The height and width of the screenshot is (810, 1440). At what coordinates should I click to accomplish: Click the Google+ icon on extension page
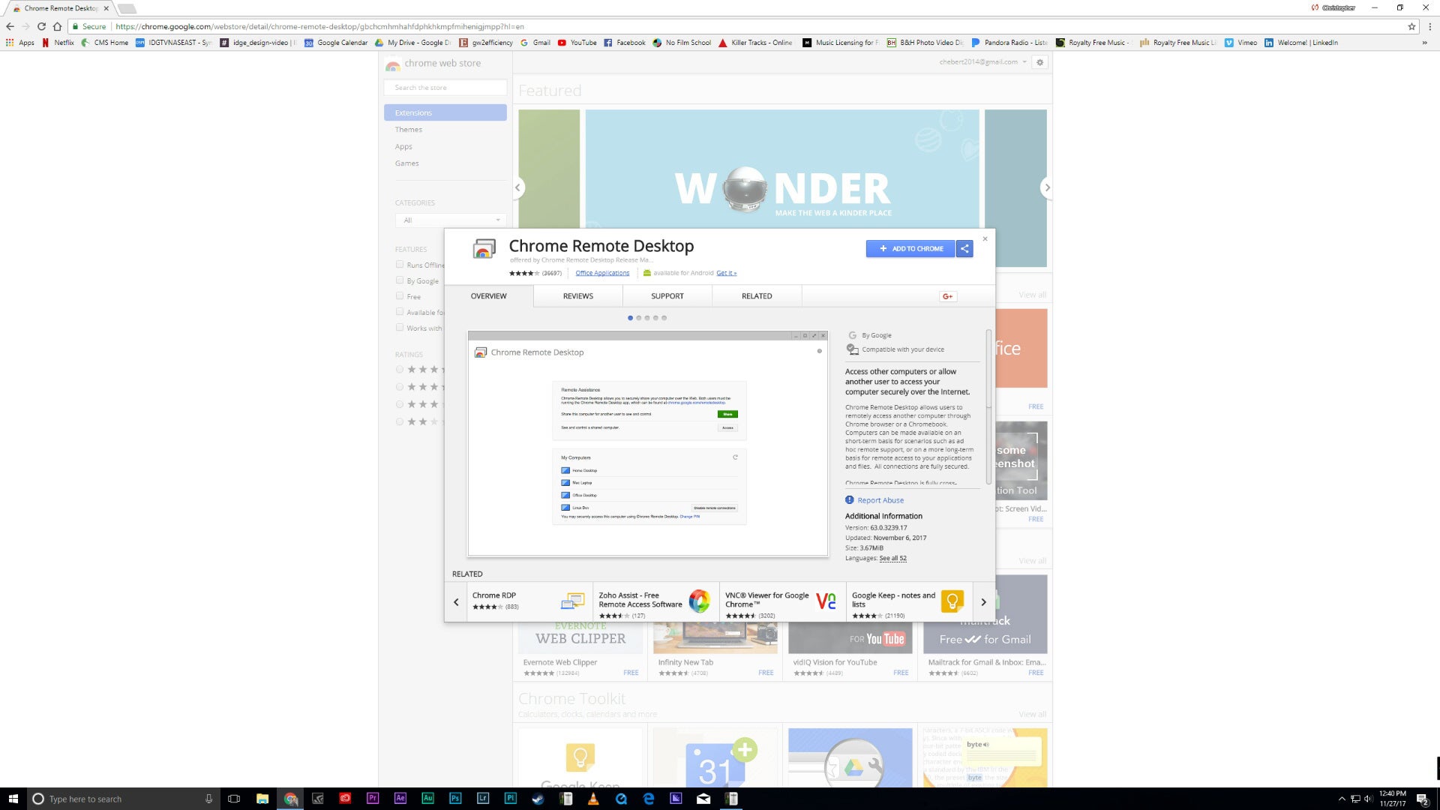click(946, 295)
